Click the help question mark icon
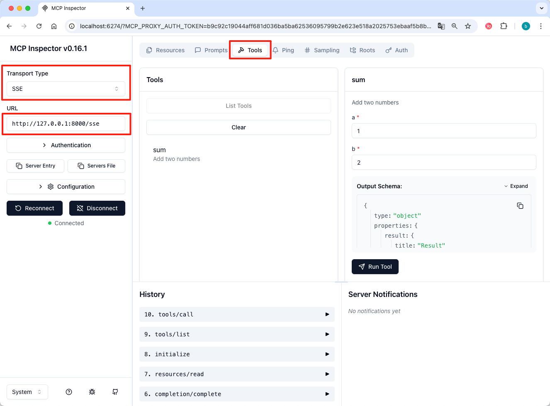The height and width of the screenshot is (406, 550). [x=69, y=392]
